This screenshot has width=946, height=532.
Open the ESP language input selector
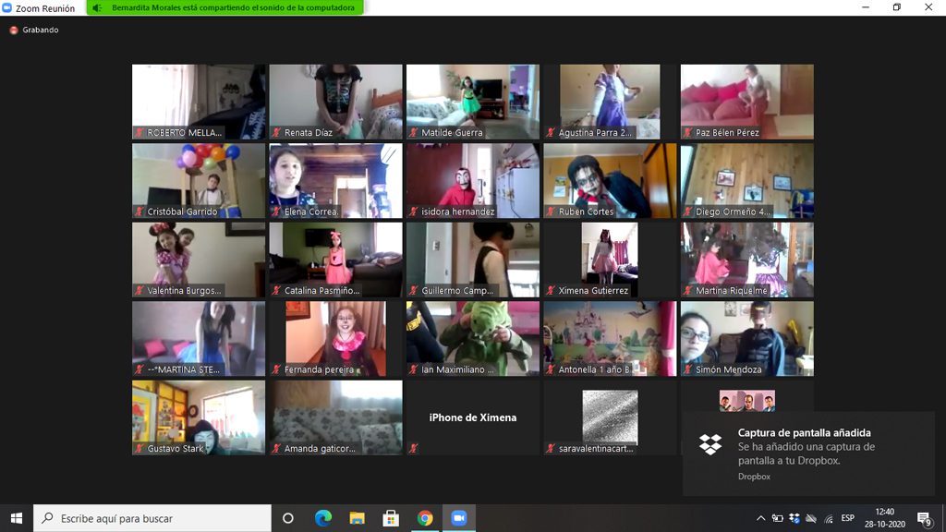click(x=847, y=518)
